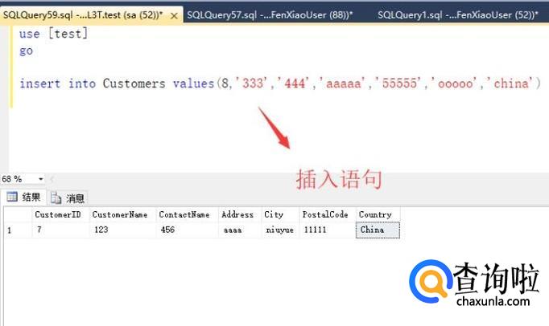Place cursor on 'use [test]' line
Viewport: 549px width, 326px height.
click(54, 34)
